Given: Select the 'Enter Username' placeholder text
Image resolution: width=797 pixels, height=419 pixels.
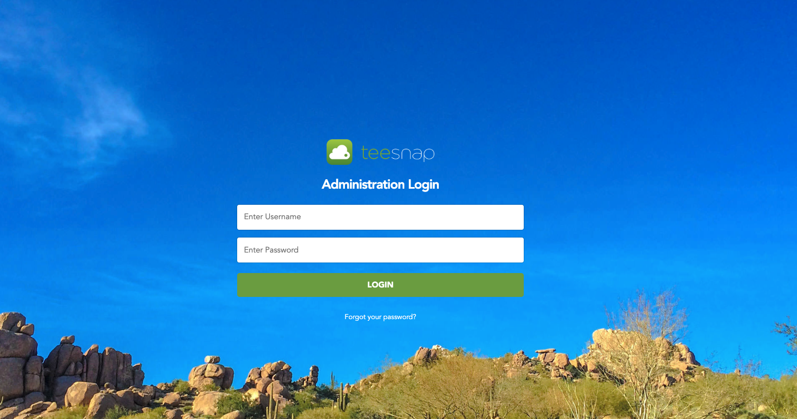Looking at the screenshot, I should click(272, 217).
